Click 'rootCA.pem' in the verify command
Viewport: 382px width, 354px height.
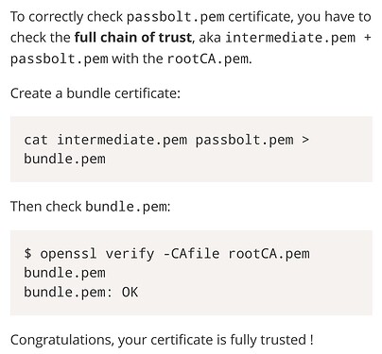[x=269, y=254]
